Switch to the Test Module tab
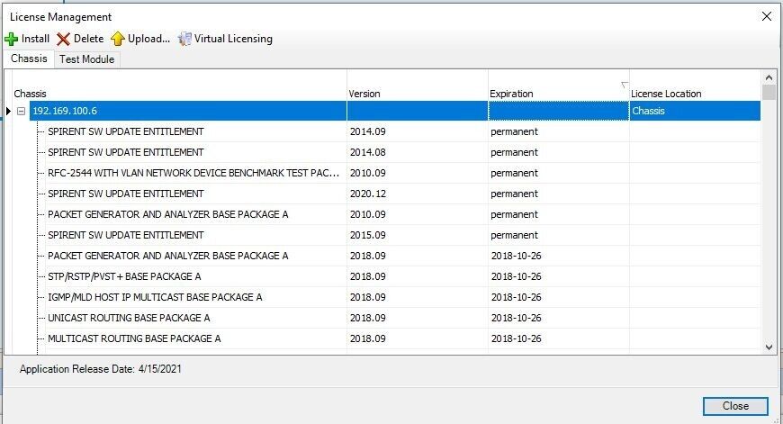Viewport: 783px width, 424px height. pos(86,59)
